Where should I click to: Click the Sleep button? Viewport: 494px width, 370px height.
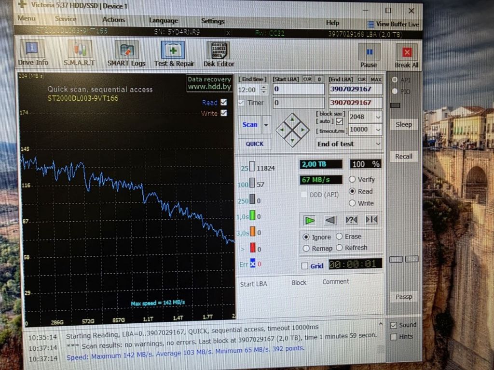tap(404, 124)
